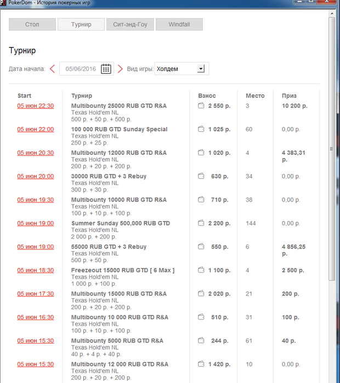Click the PokerDom logo in title bar
Screen dimensions: 340x383
coord(3,3)
